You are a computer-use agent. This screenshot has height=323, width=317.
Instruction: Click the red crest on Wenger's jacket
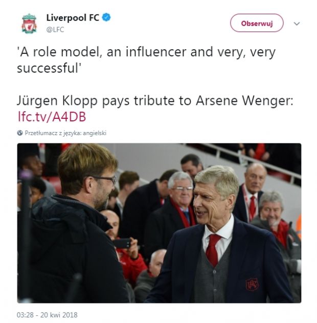coord(252,284)
